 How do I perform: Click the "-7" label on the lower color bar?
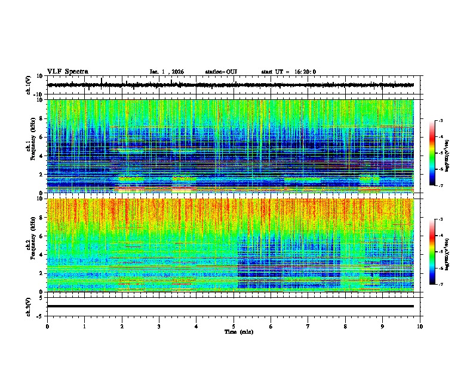(441, 284)
